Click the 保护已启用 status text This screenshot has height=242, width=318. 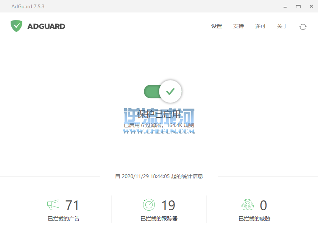point(159,115)
